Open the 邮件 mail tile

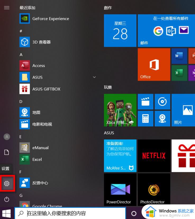166,31
